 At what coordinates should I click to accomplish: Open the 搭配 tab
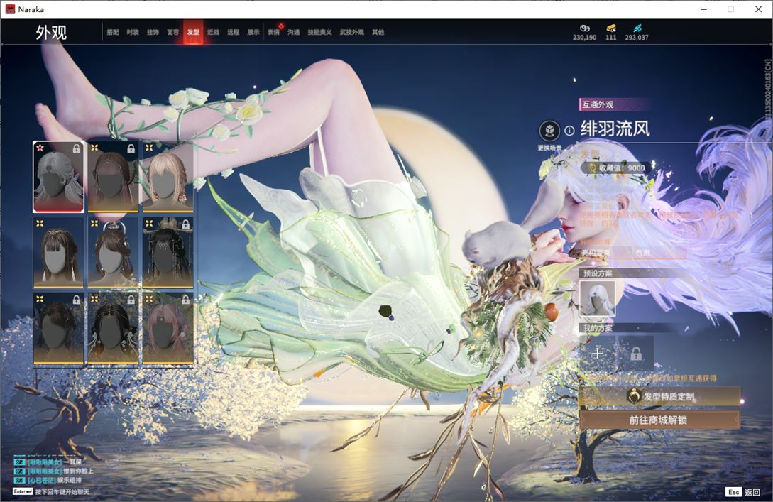[113, 32]
